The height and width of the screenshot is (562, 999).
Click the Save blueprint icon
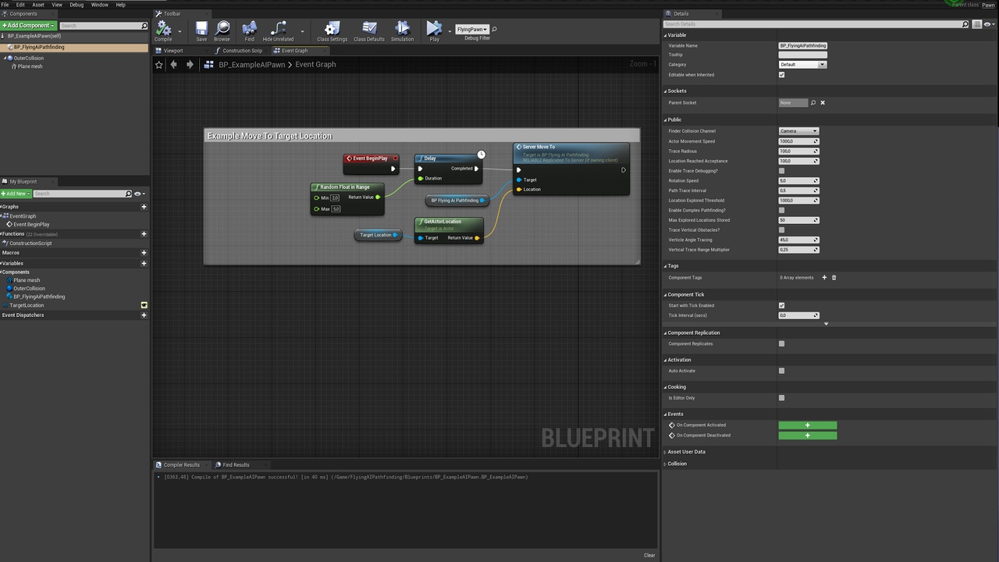[x=201, y=31]
